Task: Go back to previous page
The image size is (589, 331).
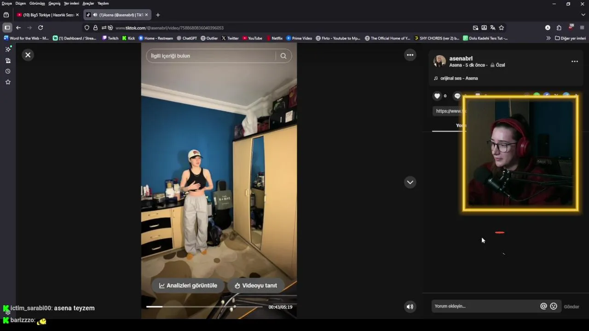Action: coord(18,28)
